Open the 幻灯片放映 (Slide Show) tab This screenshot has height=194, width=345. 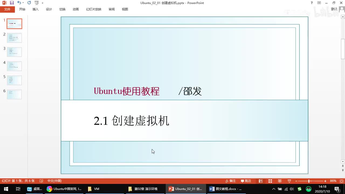click(94, 9)
